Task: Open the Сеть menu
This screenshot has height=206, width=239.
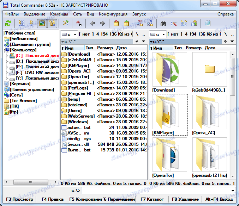Action: [x=77, y=14]
